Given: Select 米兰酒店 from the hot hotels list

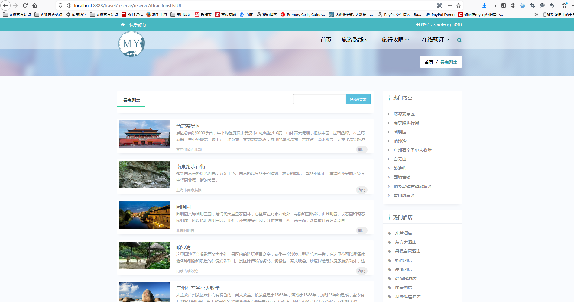Looking at the screenshot, I should click(403, 233).
